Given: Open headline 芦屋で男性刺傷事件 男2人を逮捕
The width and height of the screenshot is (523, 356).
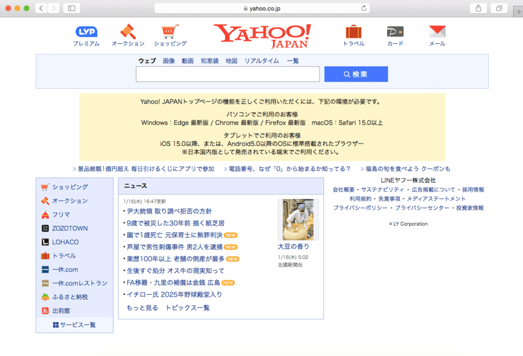Looking at the screenshot, I should 175,247.
